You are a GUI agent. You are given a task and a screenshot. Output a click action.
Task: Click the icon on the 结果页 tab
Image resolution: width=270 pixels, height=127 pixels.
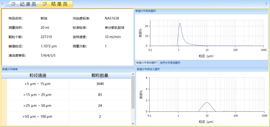45,4
